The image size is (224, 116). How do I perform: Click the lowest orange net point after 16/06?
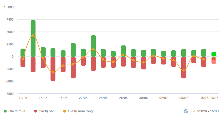tap(53, 72)
